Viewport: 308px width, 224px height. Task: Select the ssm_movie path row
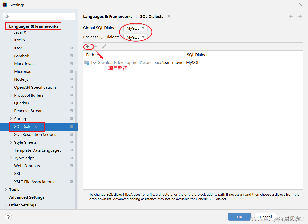pyautogui.click(x=193, y=62)
